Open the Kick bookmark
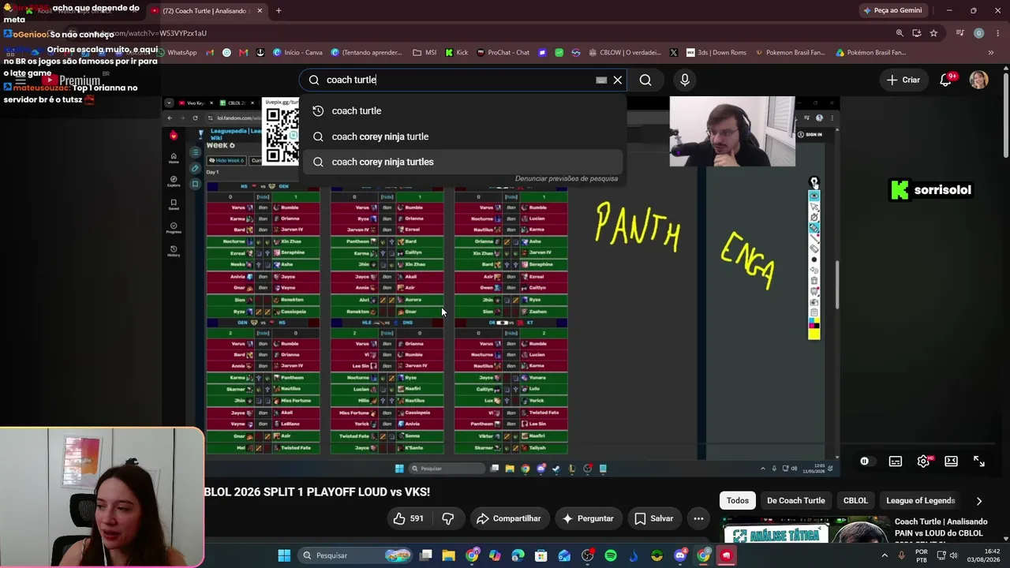The width and height of the screenshot is (1010, 568). [457, 53]
